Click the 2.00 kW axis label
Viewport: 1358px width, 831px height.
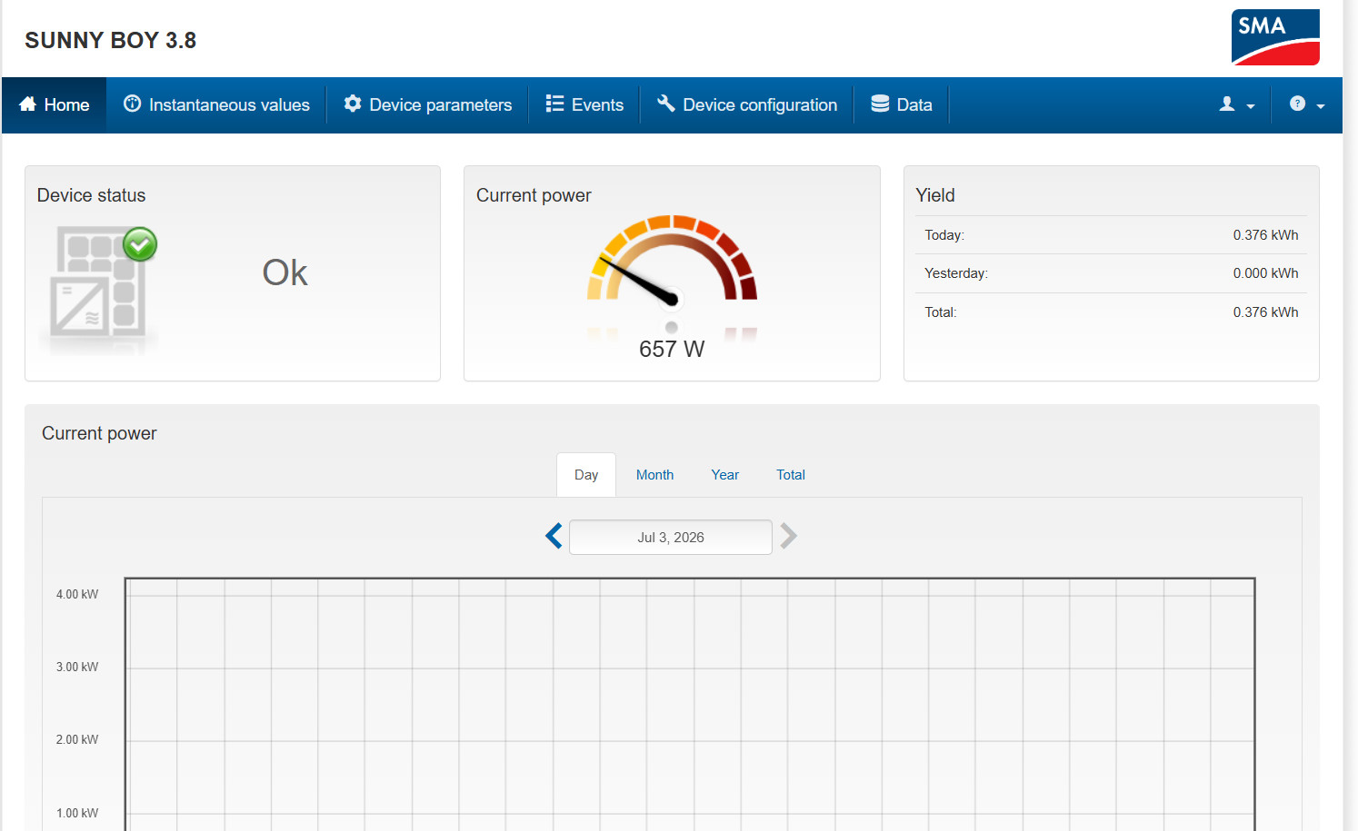[77, 739]
